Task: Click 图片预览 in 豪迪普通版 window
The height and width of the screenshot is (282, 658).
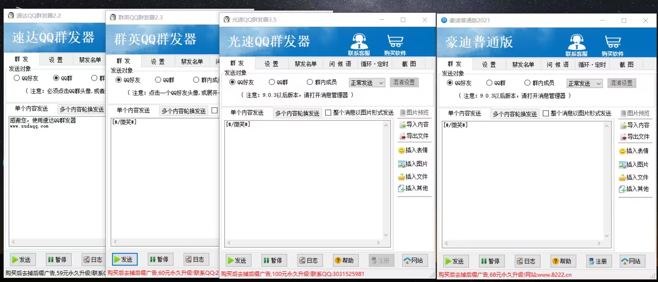Action: pos(635,113)
